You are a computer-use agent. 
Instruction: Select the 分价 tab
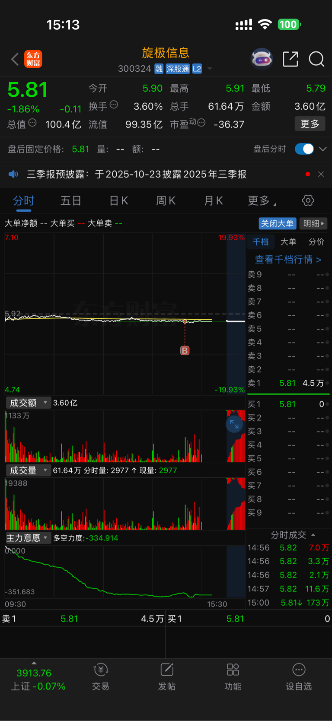316,242
